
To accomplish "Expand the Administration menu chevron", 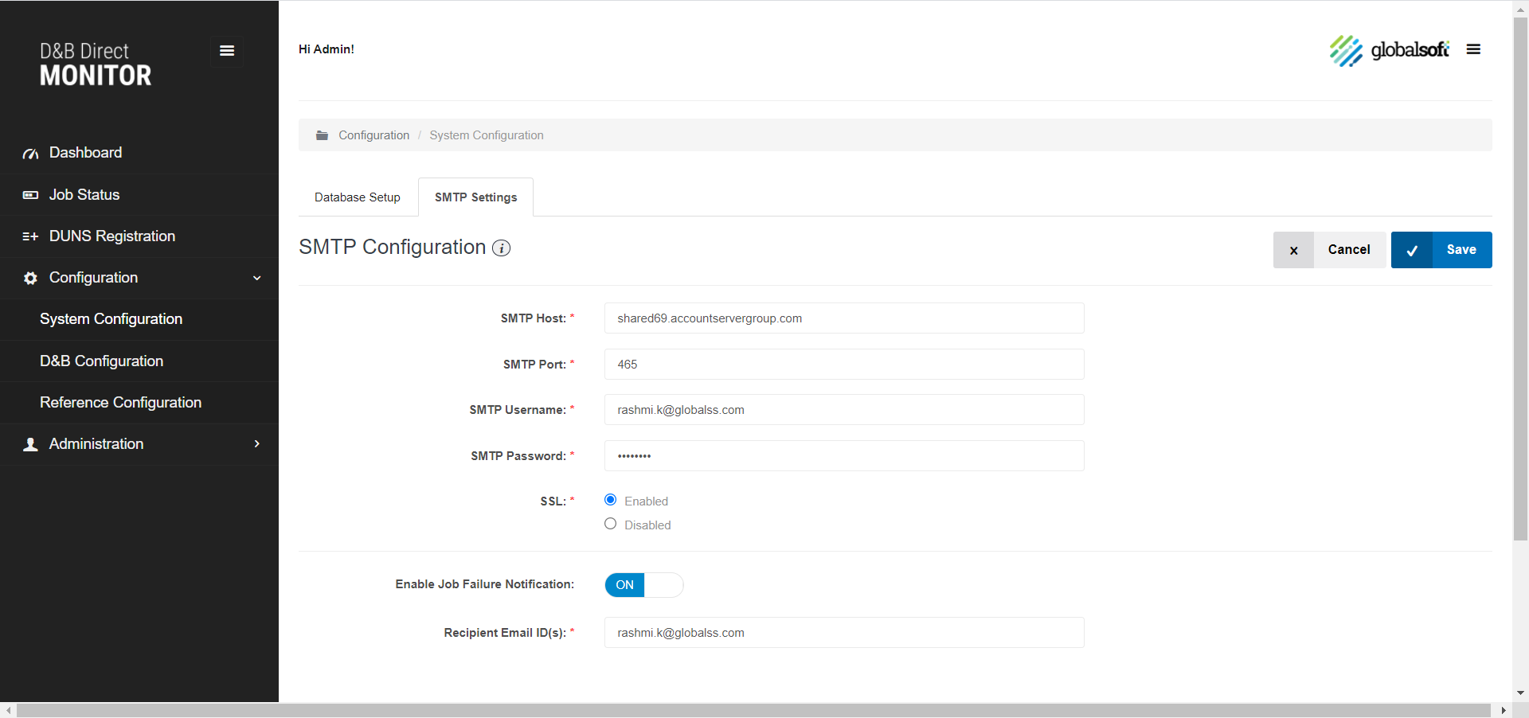I will click(x=256, y=443).
